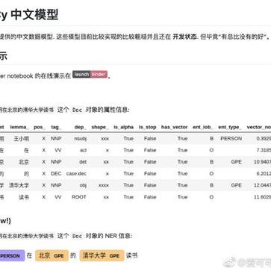Click the is_alpha True value in the nsubj row

coord(128,139)
